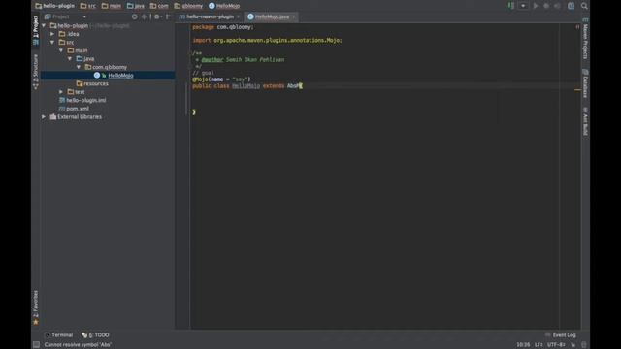Click HelloMojo class name in editor
The image size is (621, 349).
(x=245, y=86)
